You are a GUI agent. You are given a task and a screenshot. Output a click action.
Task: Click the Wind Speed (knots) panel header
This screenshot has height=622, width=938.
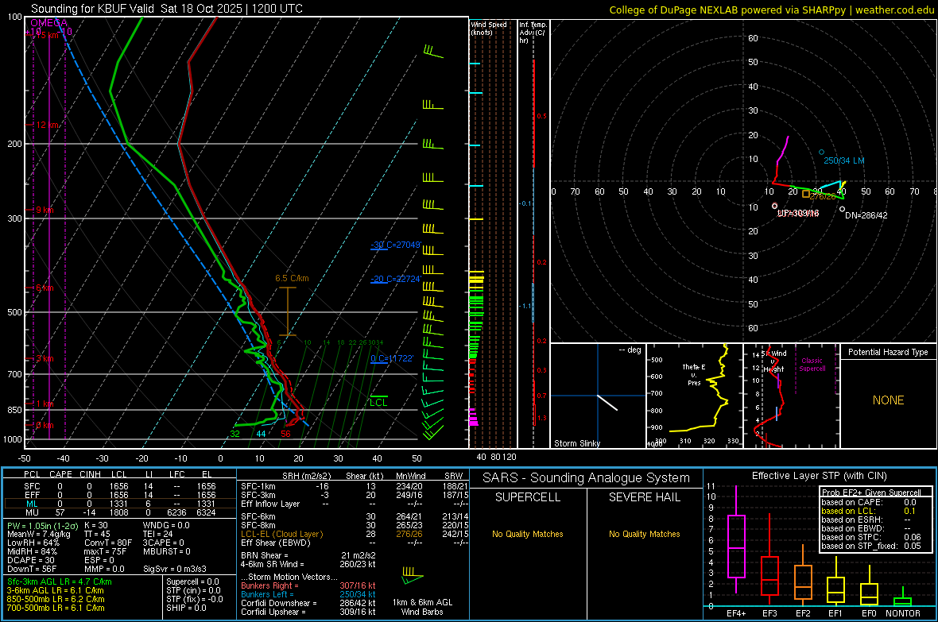point(488,28)
